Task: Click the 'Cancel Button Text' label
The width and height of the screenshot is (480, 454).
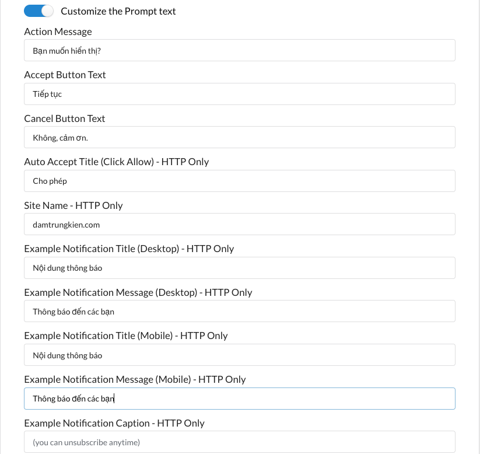Action: (x=65, y=118)
